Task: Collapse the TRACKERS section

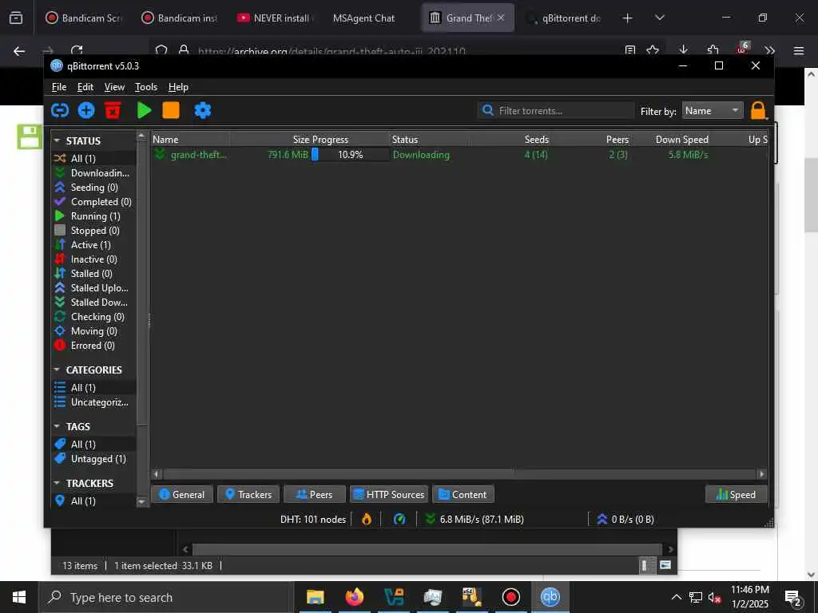Action: tap(57, 483)
